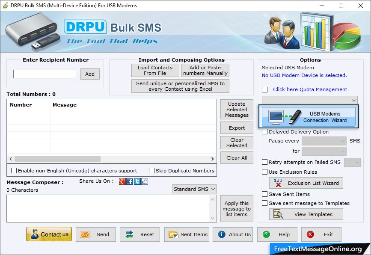This screenshot has height=255, width=371.
Task: Click the list scroll right arrow
Action: (213, 159)
